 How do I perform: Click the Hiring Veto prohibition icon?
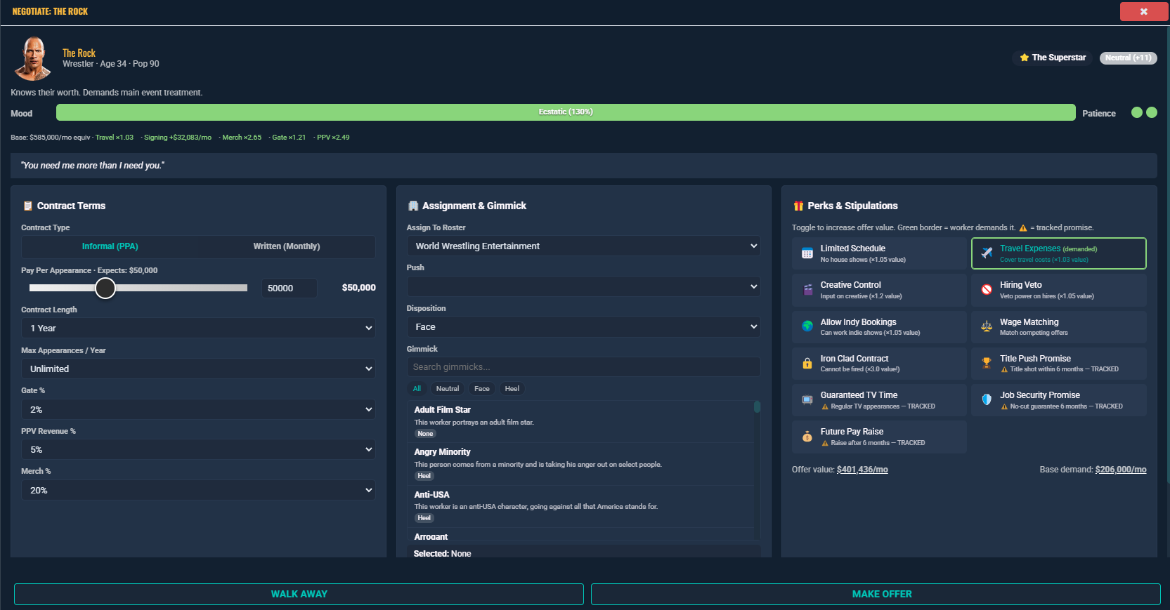(x=987, y=290)
